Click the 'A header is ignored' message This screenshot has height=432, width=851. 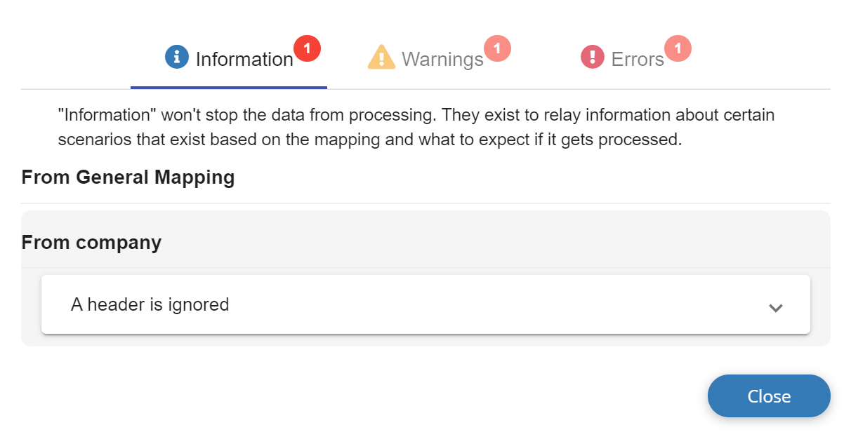[x=150, y=304]
